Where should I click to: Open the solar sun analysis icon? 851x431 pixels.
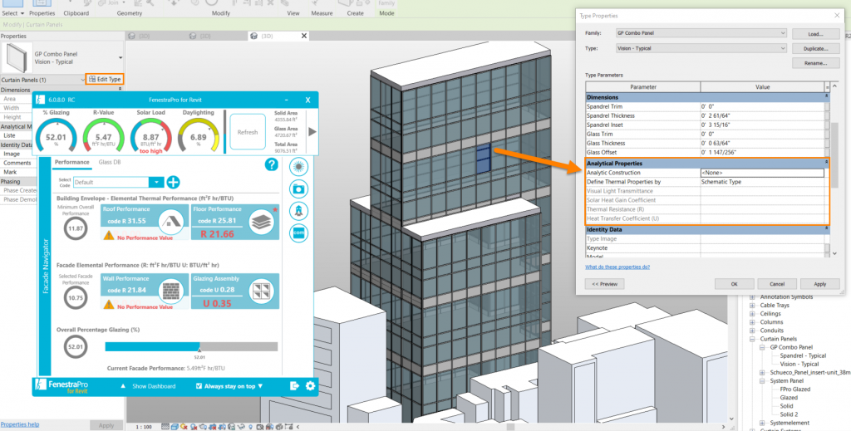(x=298, y=167)
